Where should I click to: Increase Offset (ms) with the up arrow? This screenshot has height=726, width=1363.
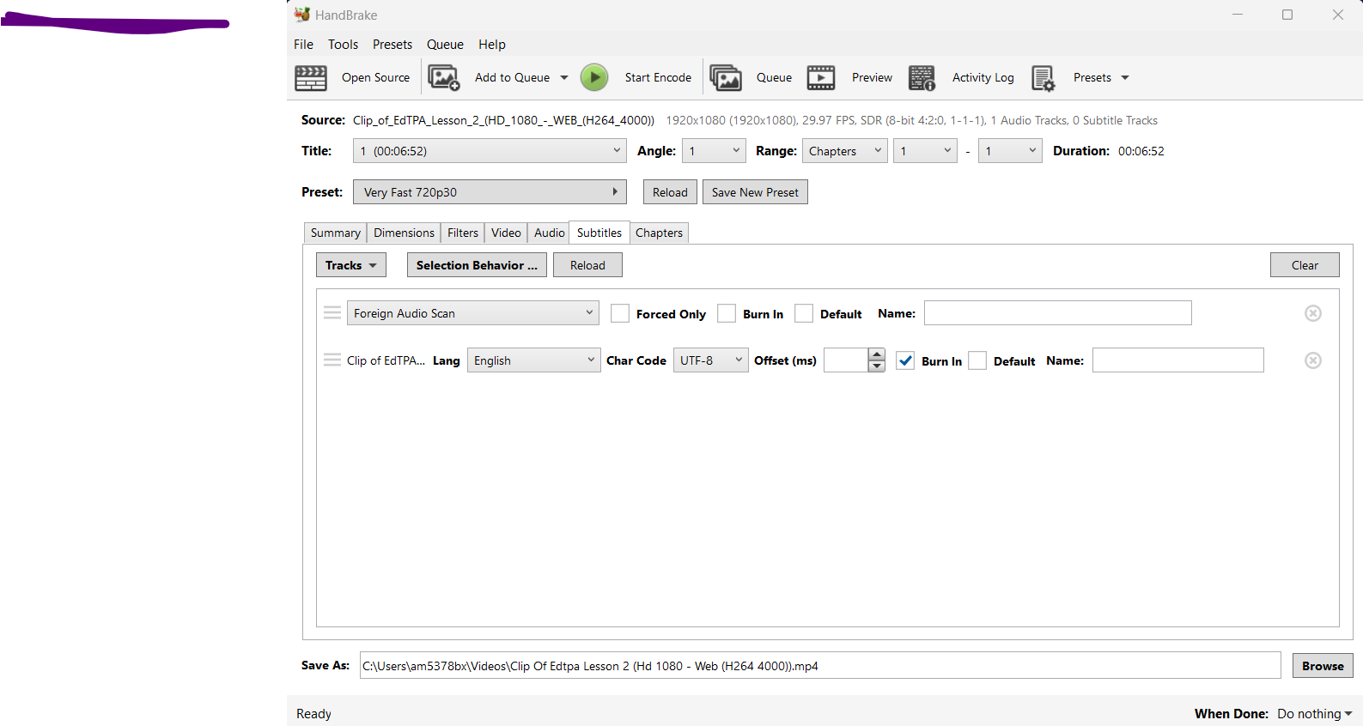876,354
